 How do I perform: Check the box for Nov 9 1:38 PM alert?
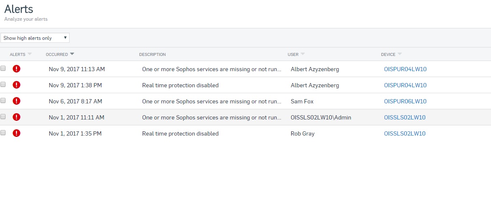coord(3,84)
